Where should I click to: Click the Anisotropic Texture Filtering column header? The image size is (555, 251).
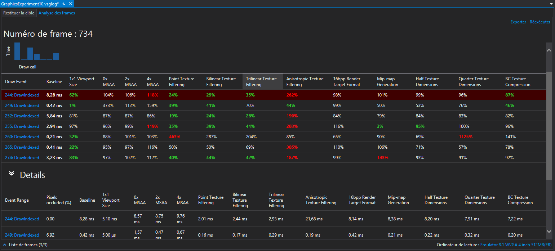[x=305, y=82]
